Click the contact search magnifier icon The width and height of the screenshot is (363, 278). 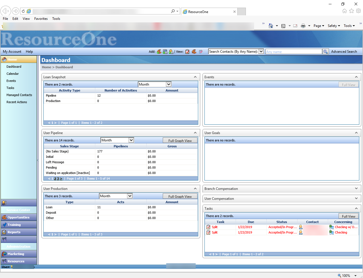tap(326, 52)
